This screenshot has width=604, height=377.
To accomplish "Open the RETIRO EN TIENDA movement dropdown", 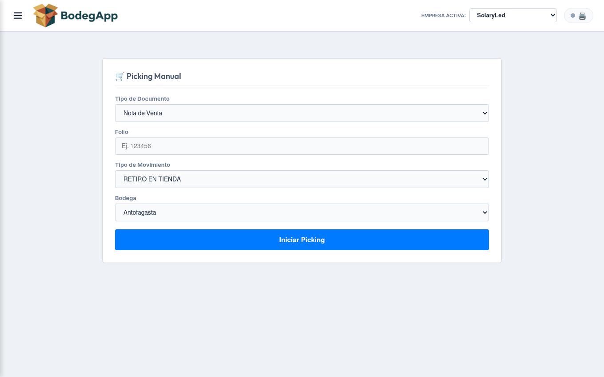I will click(x=302, y=179).
